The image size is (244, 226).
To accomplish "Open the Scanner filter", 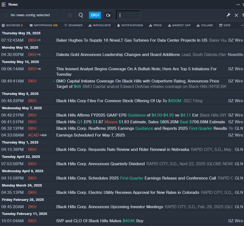I will pyautogui.click(x=73, y=25).
